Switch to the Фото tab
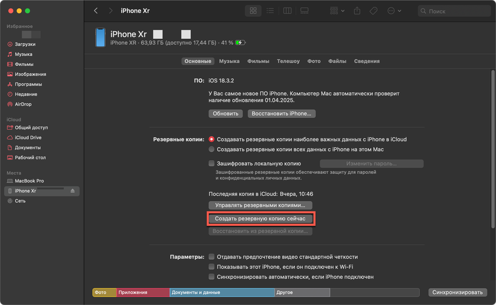The width and height of the screenshot is (496, 305). (x=314, y=61)
